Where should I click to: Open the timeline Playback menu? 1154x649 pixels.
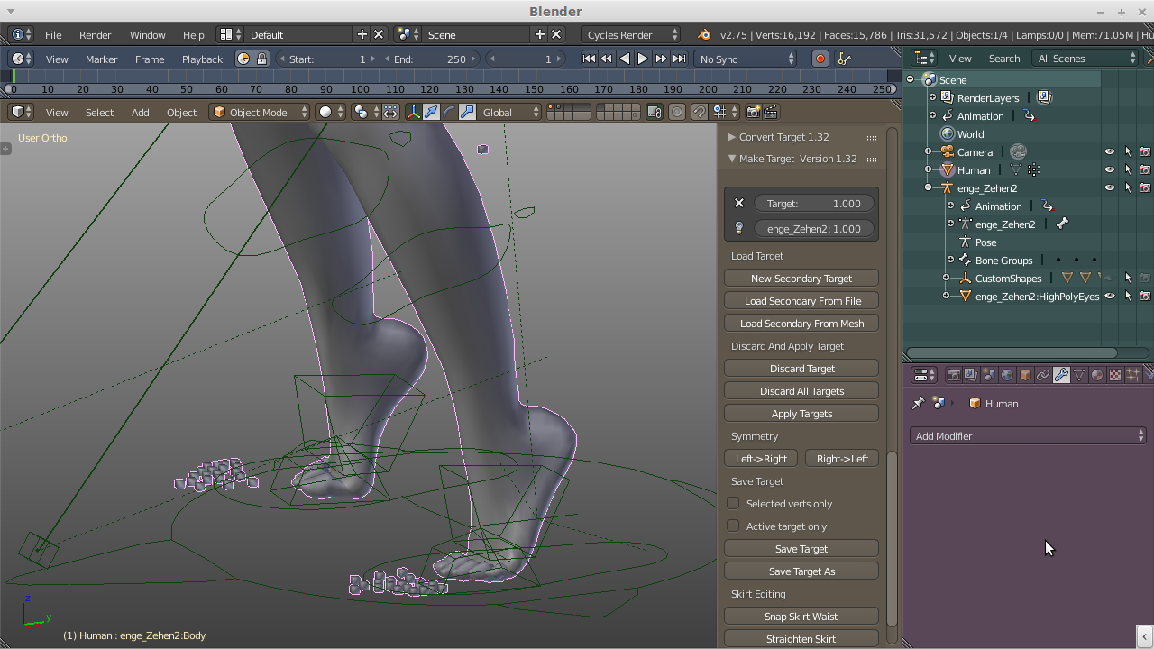click(202, 59)
